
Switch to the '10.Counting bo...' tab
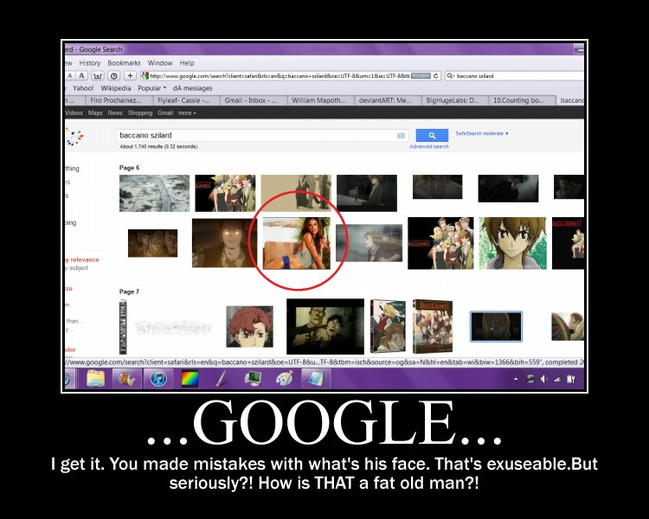point(522,100)
